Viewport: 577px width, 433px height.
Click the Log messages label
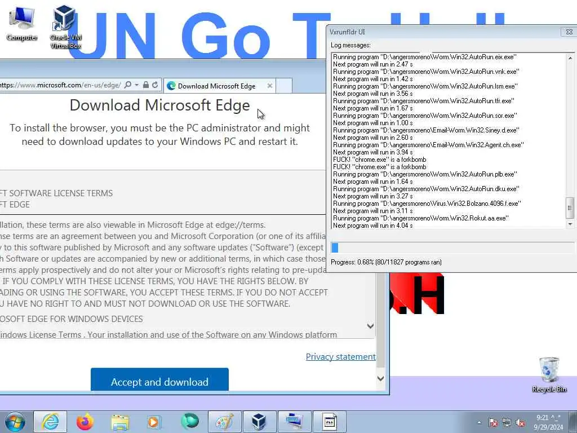pos(350,45)
